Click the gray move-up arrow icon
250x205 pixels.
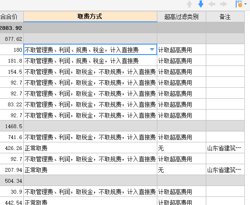click(x=189, y=4)
